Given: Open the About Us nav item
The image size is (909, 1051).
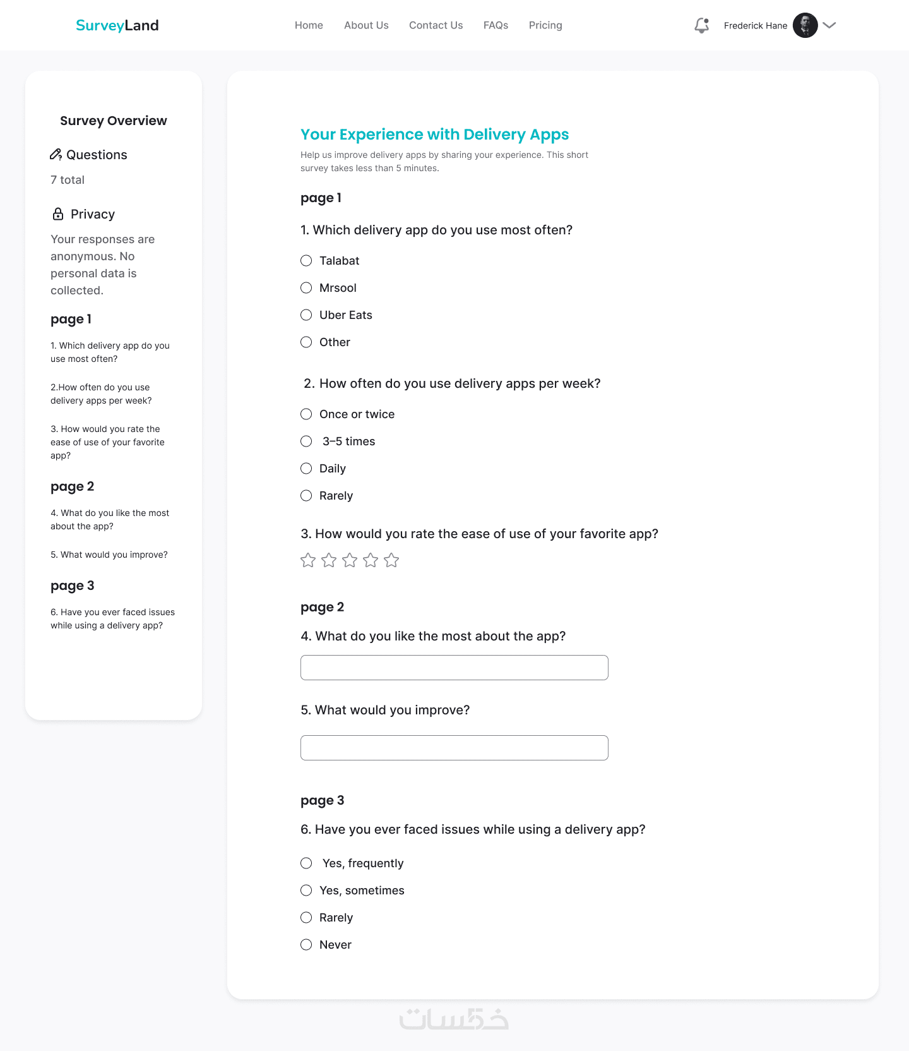Looking at the screenshot, I should coord(366,25).
